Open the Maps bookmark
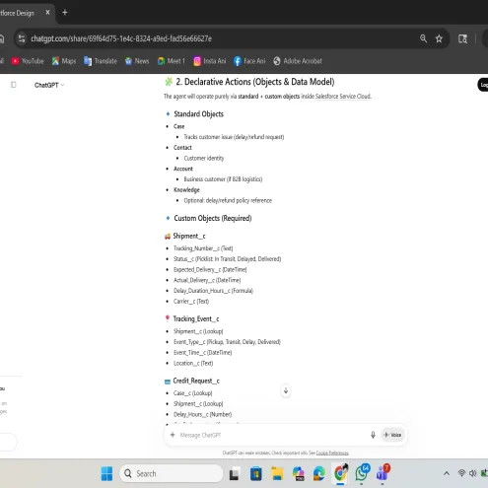 tap(64, 61)
